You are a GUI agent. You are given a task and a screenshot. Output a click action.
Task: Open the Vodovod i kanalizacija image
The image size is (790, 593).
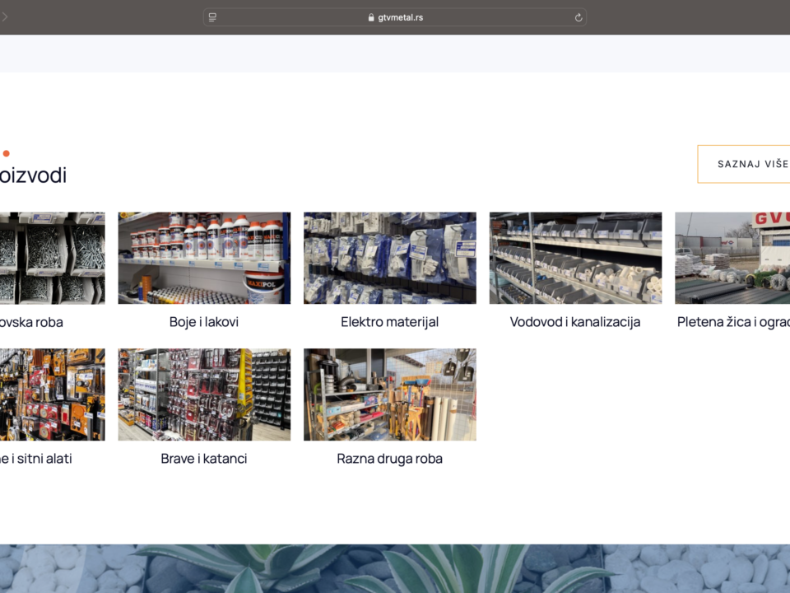pos(575,258)
